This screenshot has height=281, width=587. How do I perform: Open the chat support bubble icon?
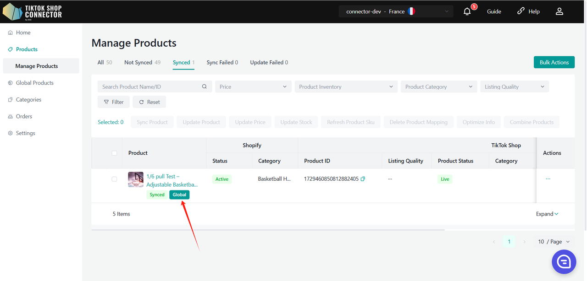point(564,262)
